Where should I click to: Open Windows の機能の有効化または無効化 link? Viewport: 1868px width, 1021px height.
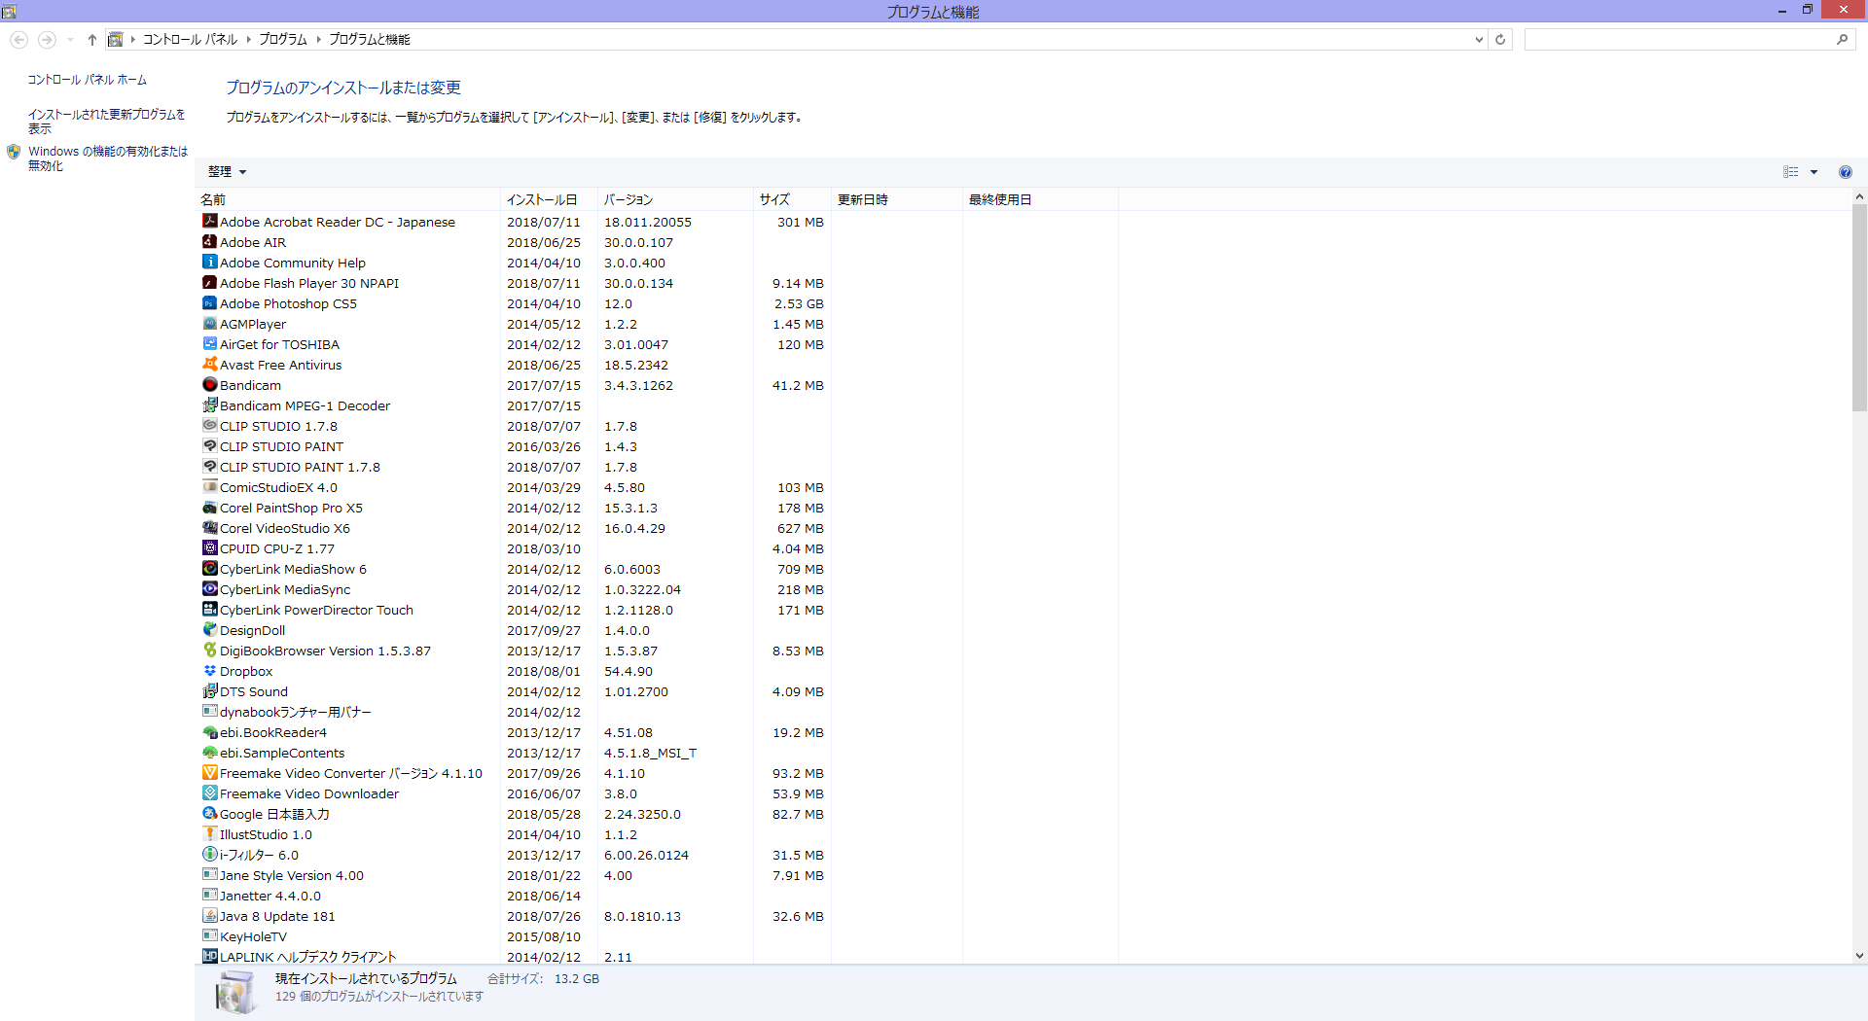tap(107, 158)
